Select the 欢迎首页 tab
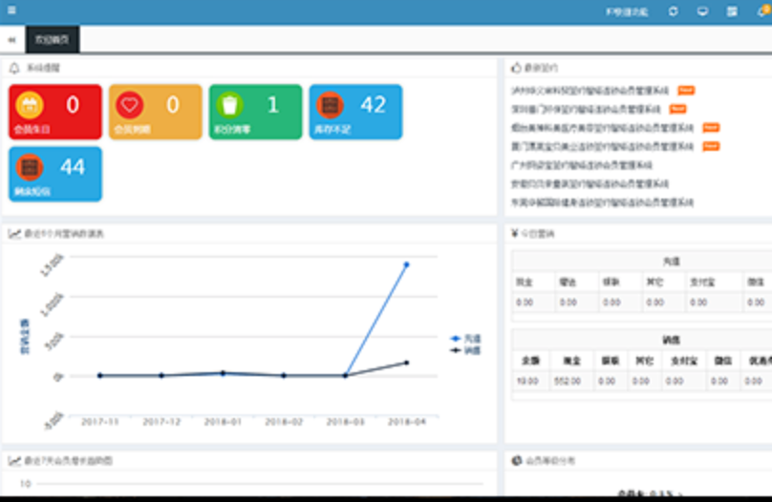 click(52, 39)
